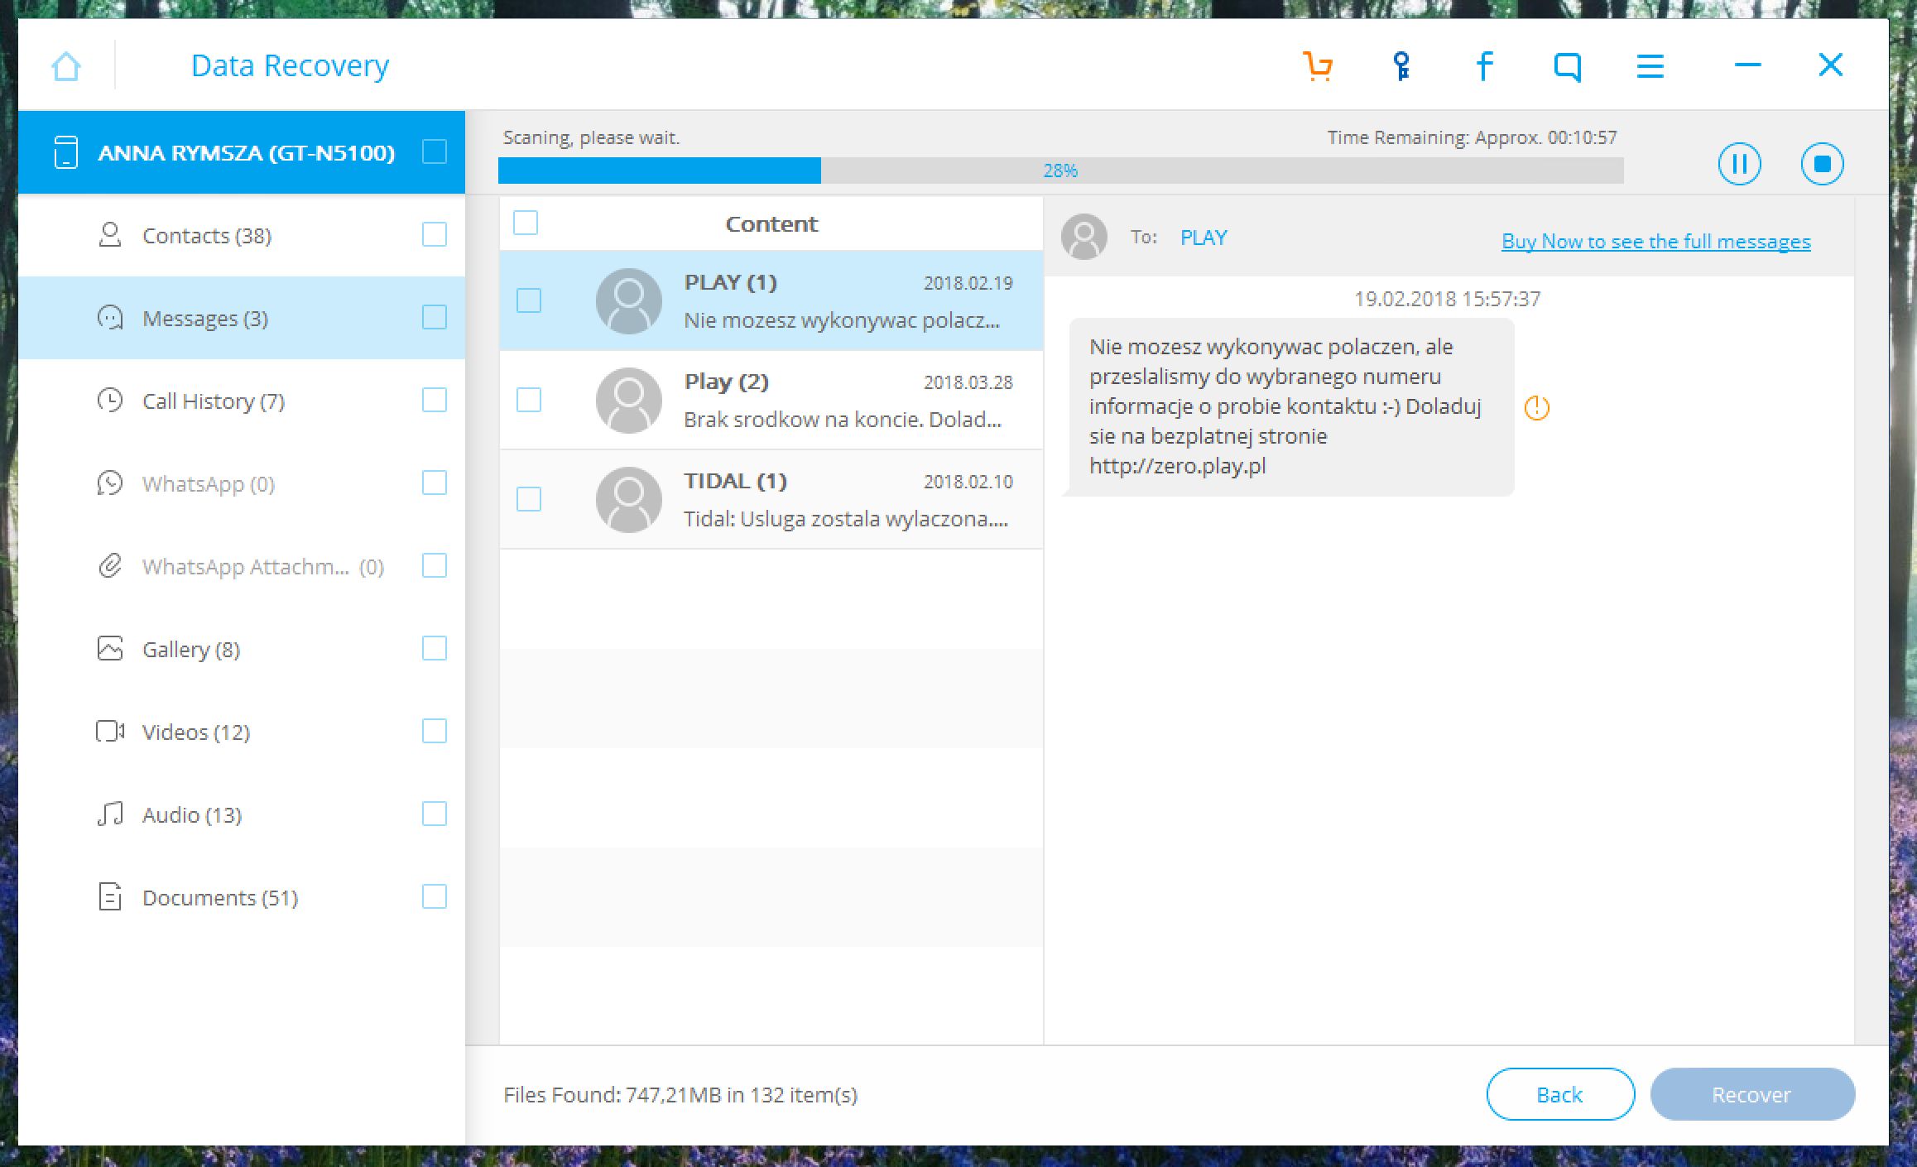Click the WhatsApp logo icon
The height and width of the screenshot is (1167, 1917).
point(110,483)
